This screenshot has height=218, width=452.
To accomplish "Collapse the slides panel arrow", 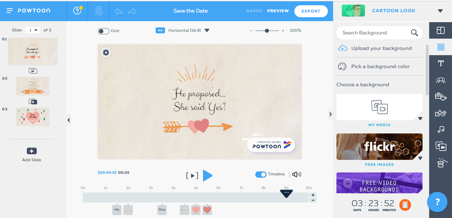I will 69,120.
